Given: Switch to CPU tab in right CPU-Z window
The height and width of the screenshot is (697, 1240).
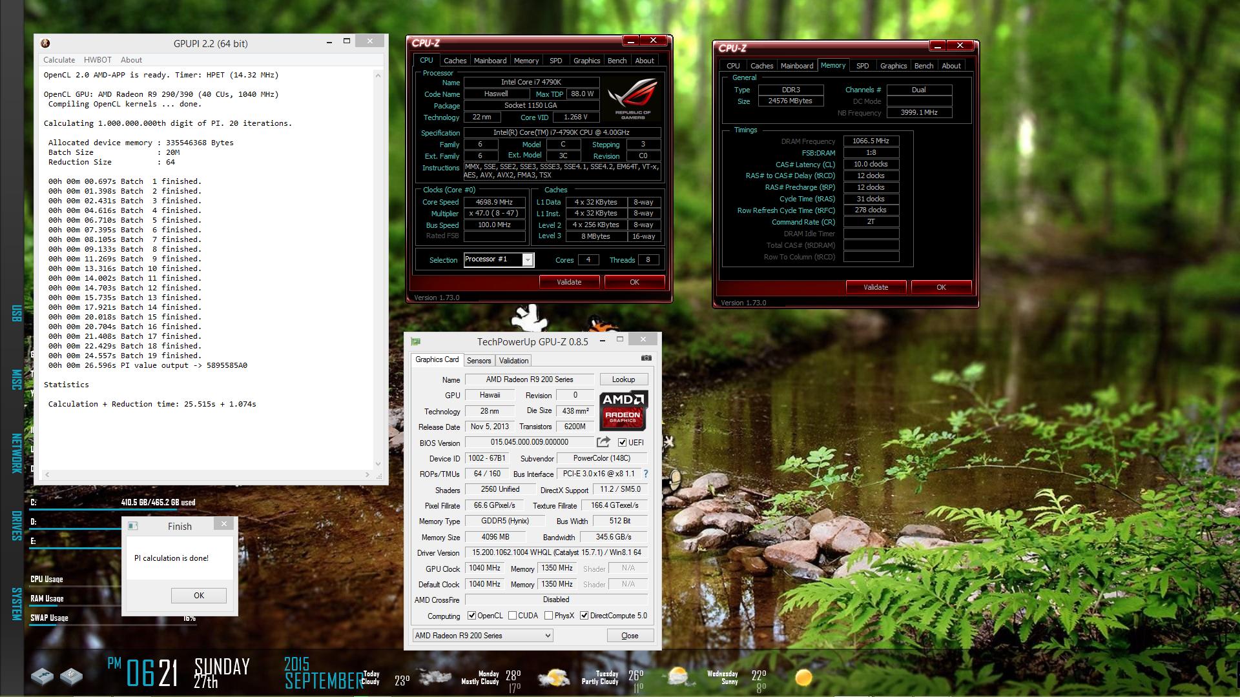Looking at the screenshot, I should tap(733, 66).
